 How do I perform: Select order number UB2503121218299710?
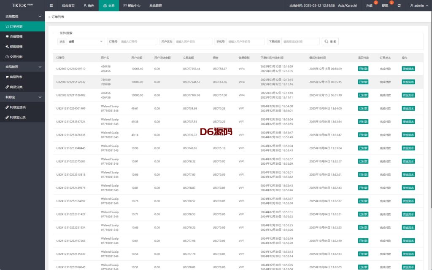[71, 69]
